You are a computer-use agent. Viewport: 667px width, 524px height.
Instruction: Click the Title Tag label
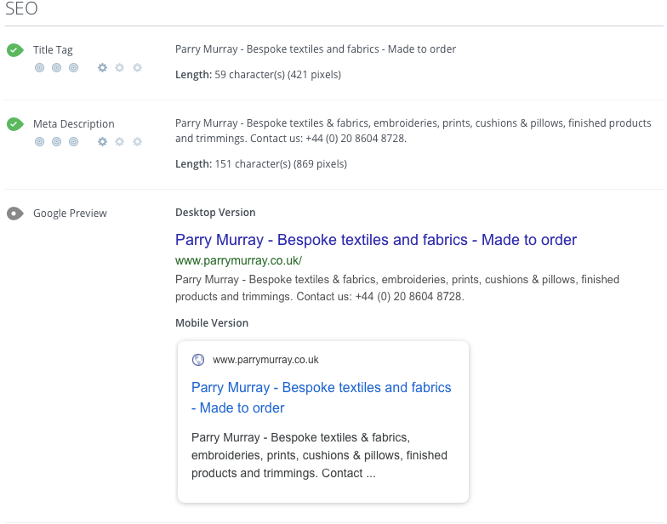point(53,50)
